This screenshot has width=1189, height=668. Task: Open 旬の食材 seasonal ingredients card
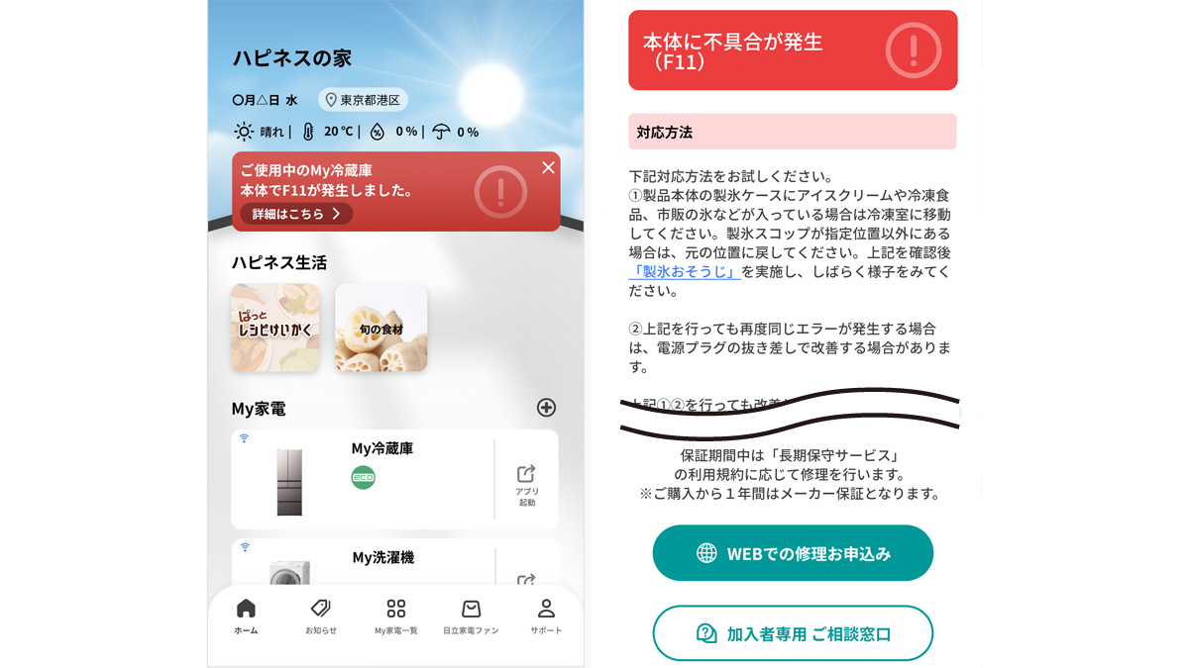[381, 328]
